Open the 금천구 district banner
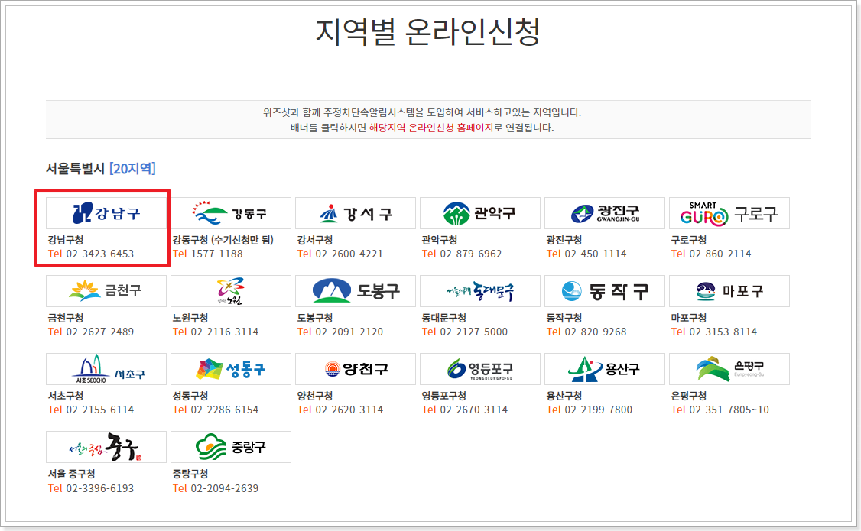Viewport: 861px width, 531px height. coord(106,291)
